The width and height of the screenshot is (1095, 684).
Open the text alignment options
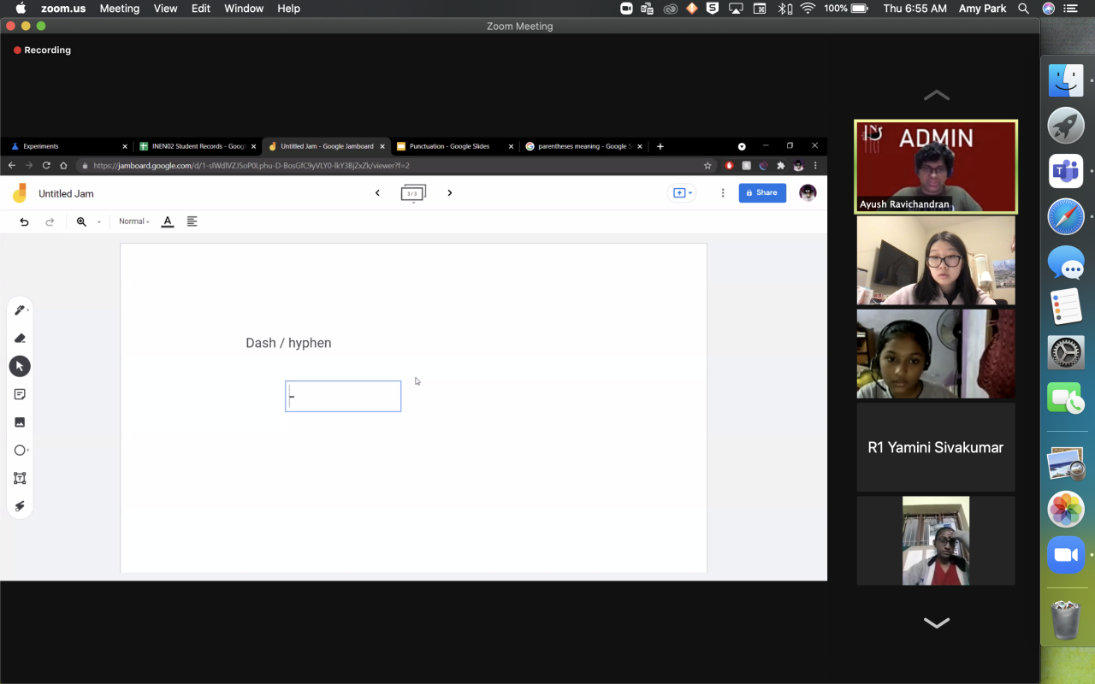tap(192, 221)
